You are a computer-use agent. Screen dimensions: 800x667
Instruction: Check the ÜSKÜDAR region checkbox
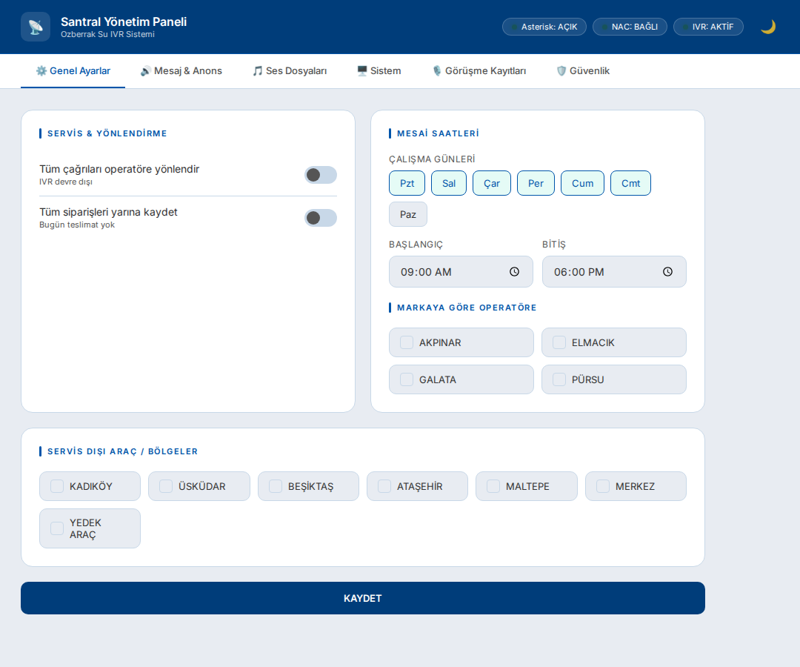pos(166,486)
